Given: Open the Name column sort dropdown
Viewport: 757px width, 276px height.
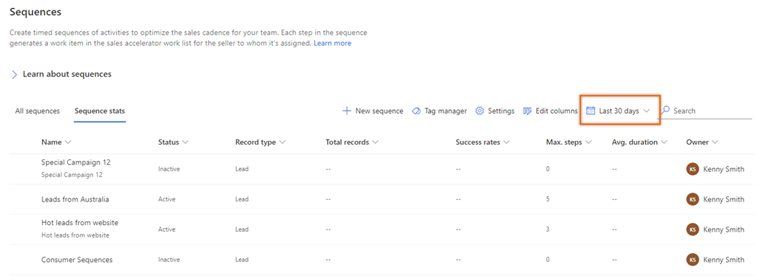Looking at the screenshot, I should click(68, 142).
